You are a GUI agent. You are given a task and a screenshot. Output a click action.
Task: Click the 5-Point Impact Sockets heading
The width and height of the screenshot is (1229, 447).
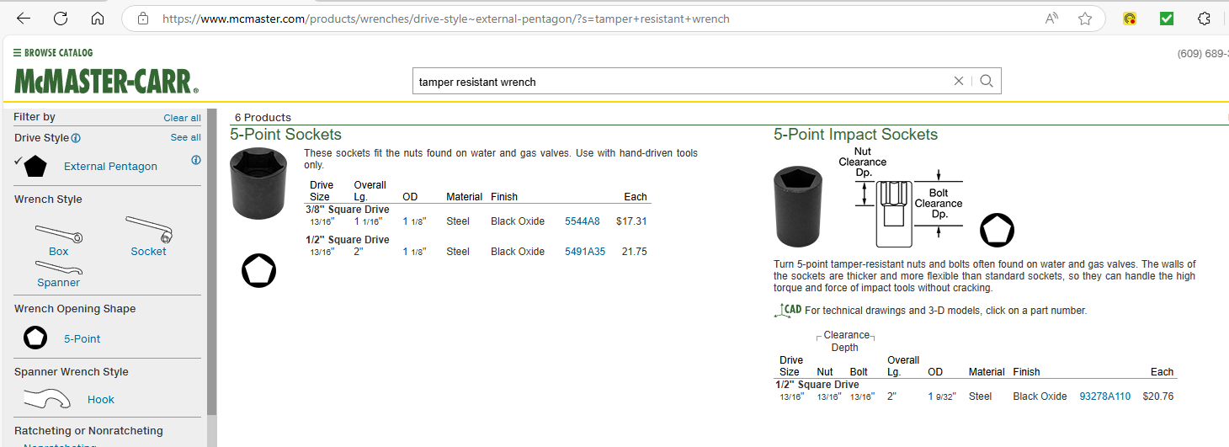pyautogui.click(x=855, y=135)
